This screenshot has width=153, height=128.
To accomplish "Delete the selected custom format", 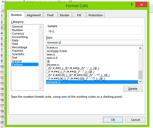I will click(x=133, y=89).
